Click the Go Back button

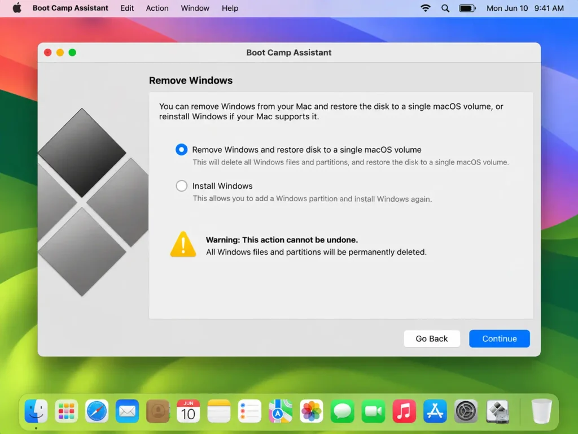(432, 338)
